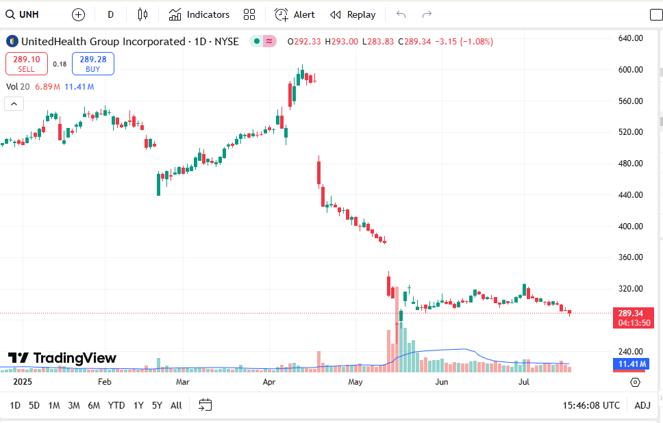Undo last chart action

pos(401,15)
